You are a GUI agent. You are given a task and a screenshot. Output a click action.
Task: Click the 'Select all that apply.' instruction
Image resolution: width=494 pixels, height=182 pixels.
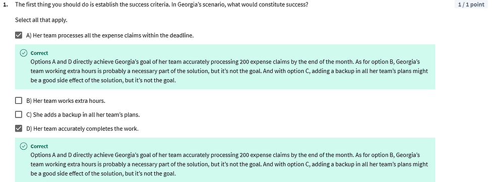tap(41, 20)
